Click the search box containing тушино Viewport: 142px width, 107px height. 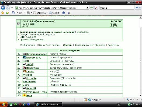[x=117, y=8]
